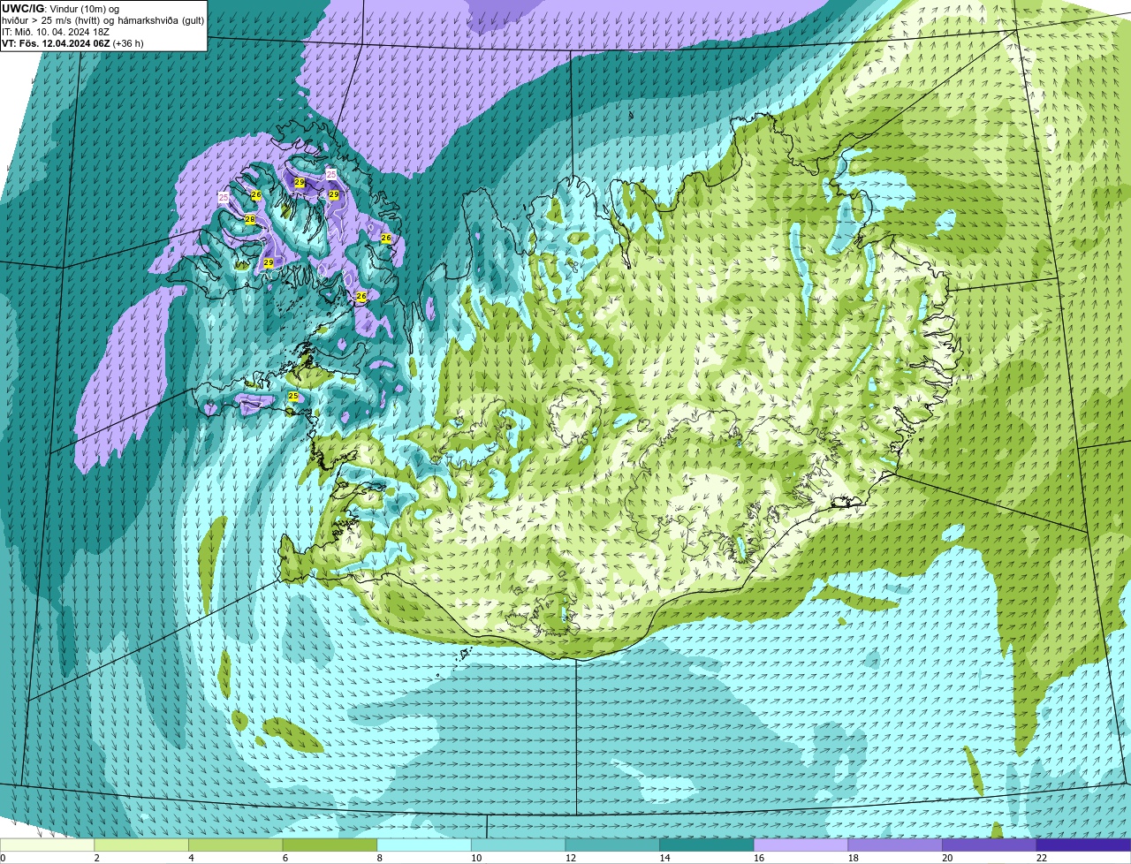
Task: Click the 'hviður > 25 m/s (hvítt)' description line
Action: coord(102,20)
